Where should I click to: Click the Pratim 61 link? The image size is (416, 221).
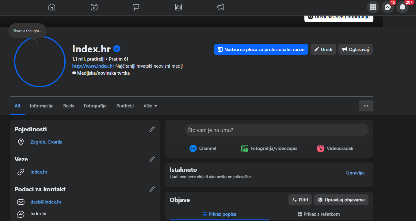[119, 59]
